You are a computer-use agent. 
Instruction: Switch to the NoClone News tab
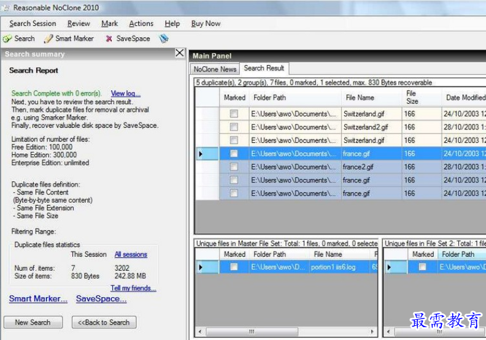pos(215,69)
